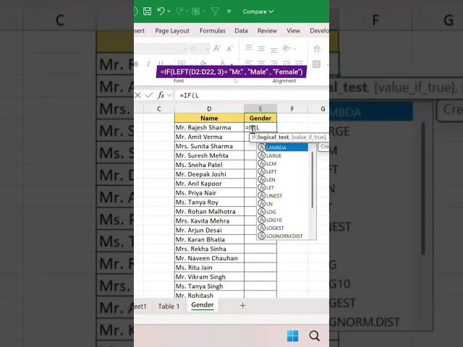
Task: Cancel formula entry with X button
Action: (137, 95)
